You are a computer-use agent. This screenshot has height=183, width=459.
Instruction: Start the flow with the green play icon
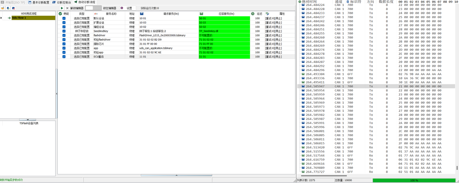point(62,8)
